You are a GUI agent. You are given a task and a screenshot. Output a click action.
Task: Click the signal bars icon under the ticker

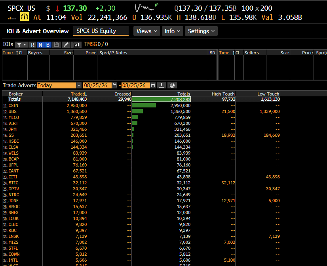[12, 18]
